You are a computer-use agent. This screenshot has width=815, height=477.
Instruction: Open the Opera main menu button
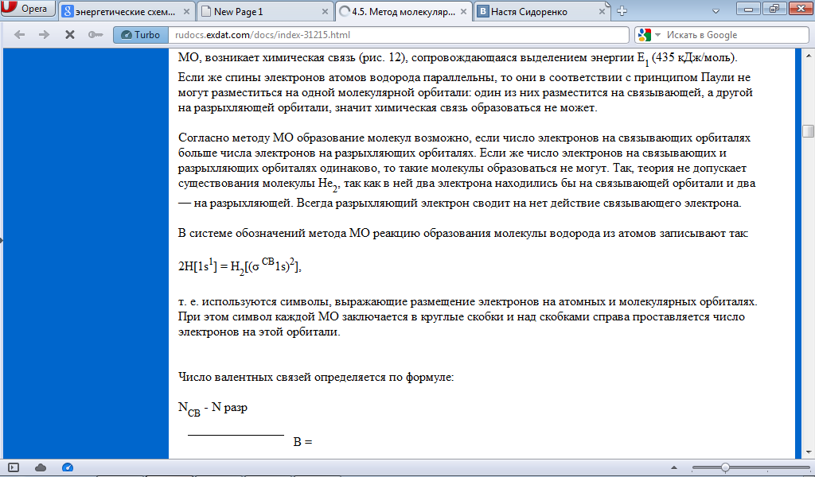tap(26, 8)
